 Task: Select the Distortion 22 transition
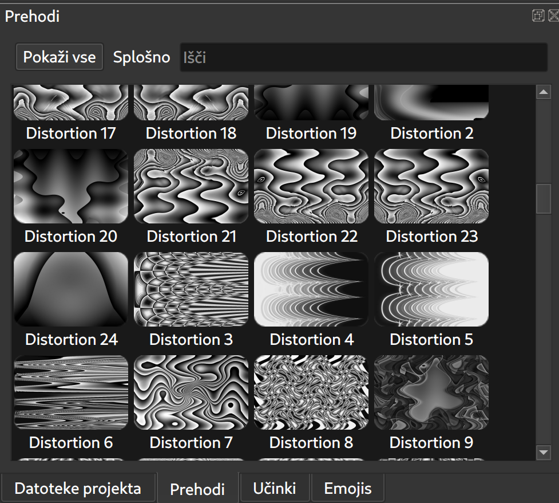[311, 197]
